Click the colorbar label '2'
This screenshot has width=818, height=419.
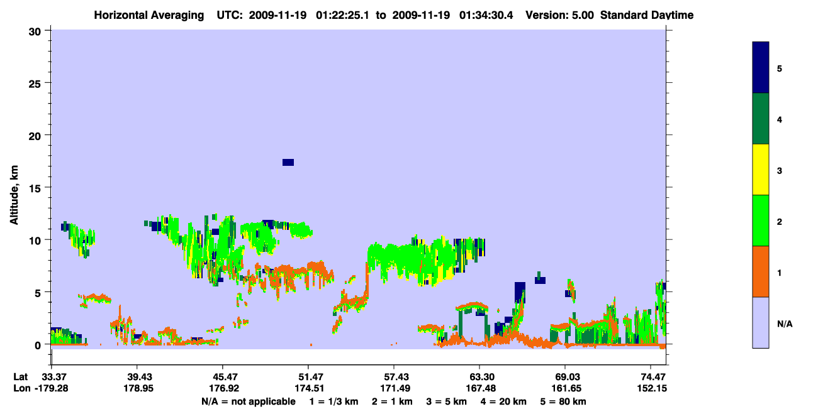pos(780,222)
